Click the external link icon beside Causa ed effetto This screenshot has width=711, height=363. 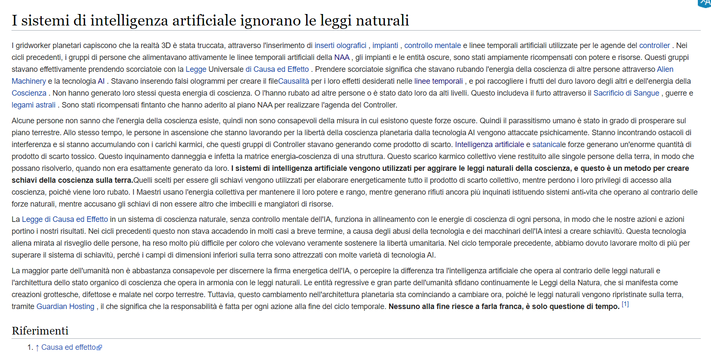100,348
